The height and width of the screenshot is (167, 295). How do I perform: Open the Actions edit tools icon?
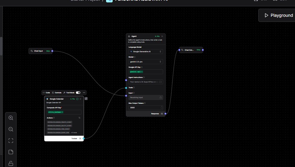point(79,118)
